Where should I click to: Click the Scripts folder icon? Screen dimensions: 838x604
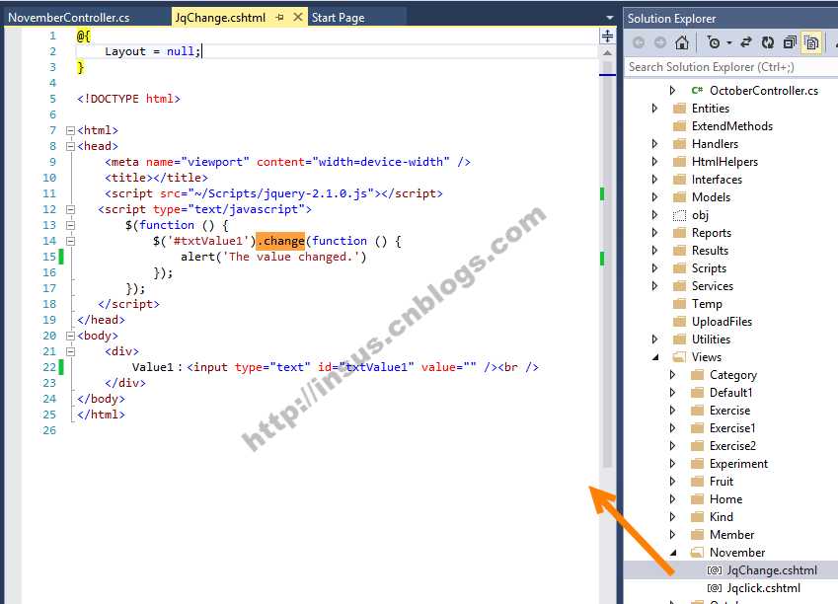679,268
